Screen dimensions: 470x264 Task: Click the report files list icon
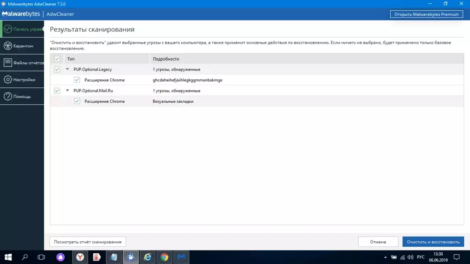pos(8,63)
